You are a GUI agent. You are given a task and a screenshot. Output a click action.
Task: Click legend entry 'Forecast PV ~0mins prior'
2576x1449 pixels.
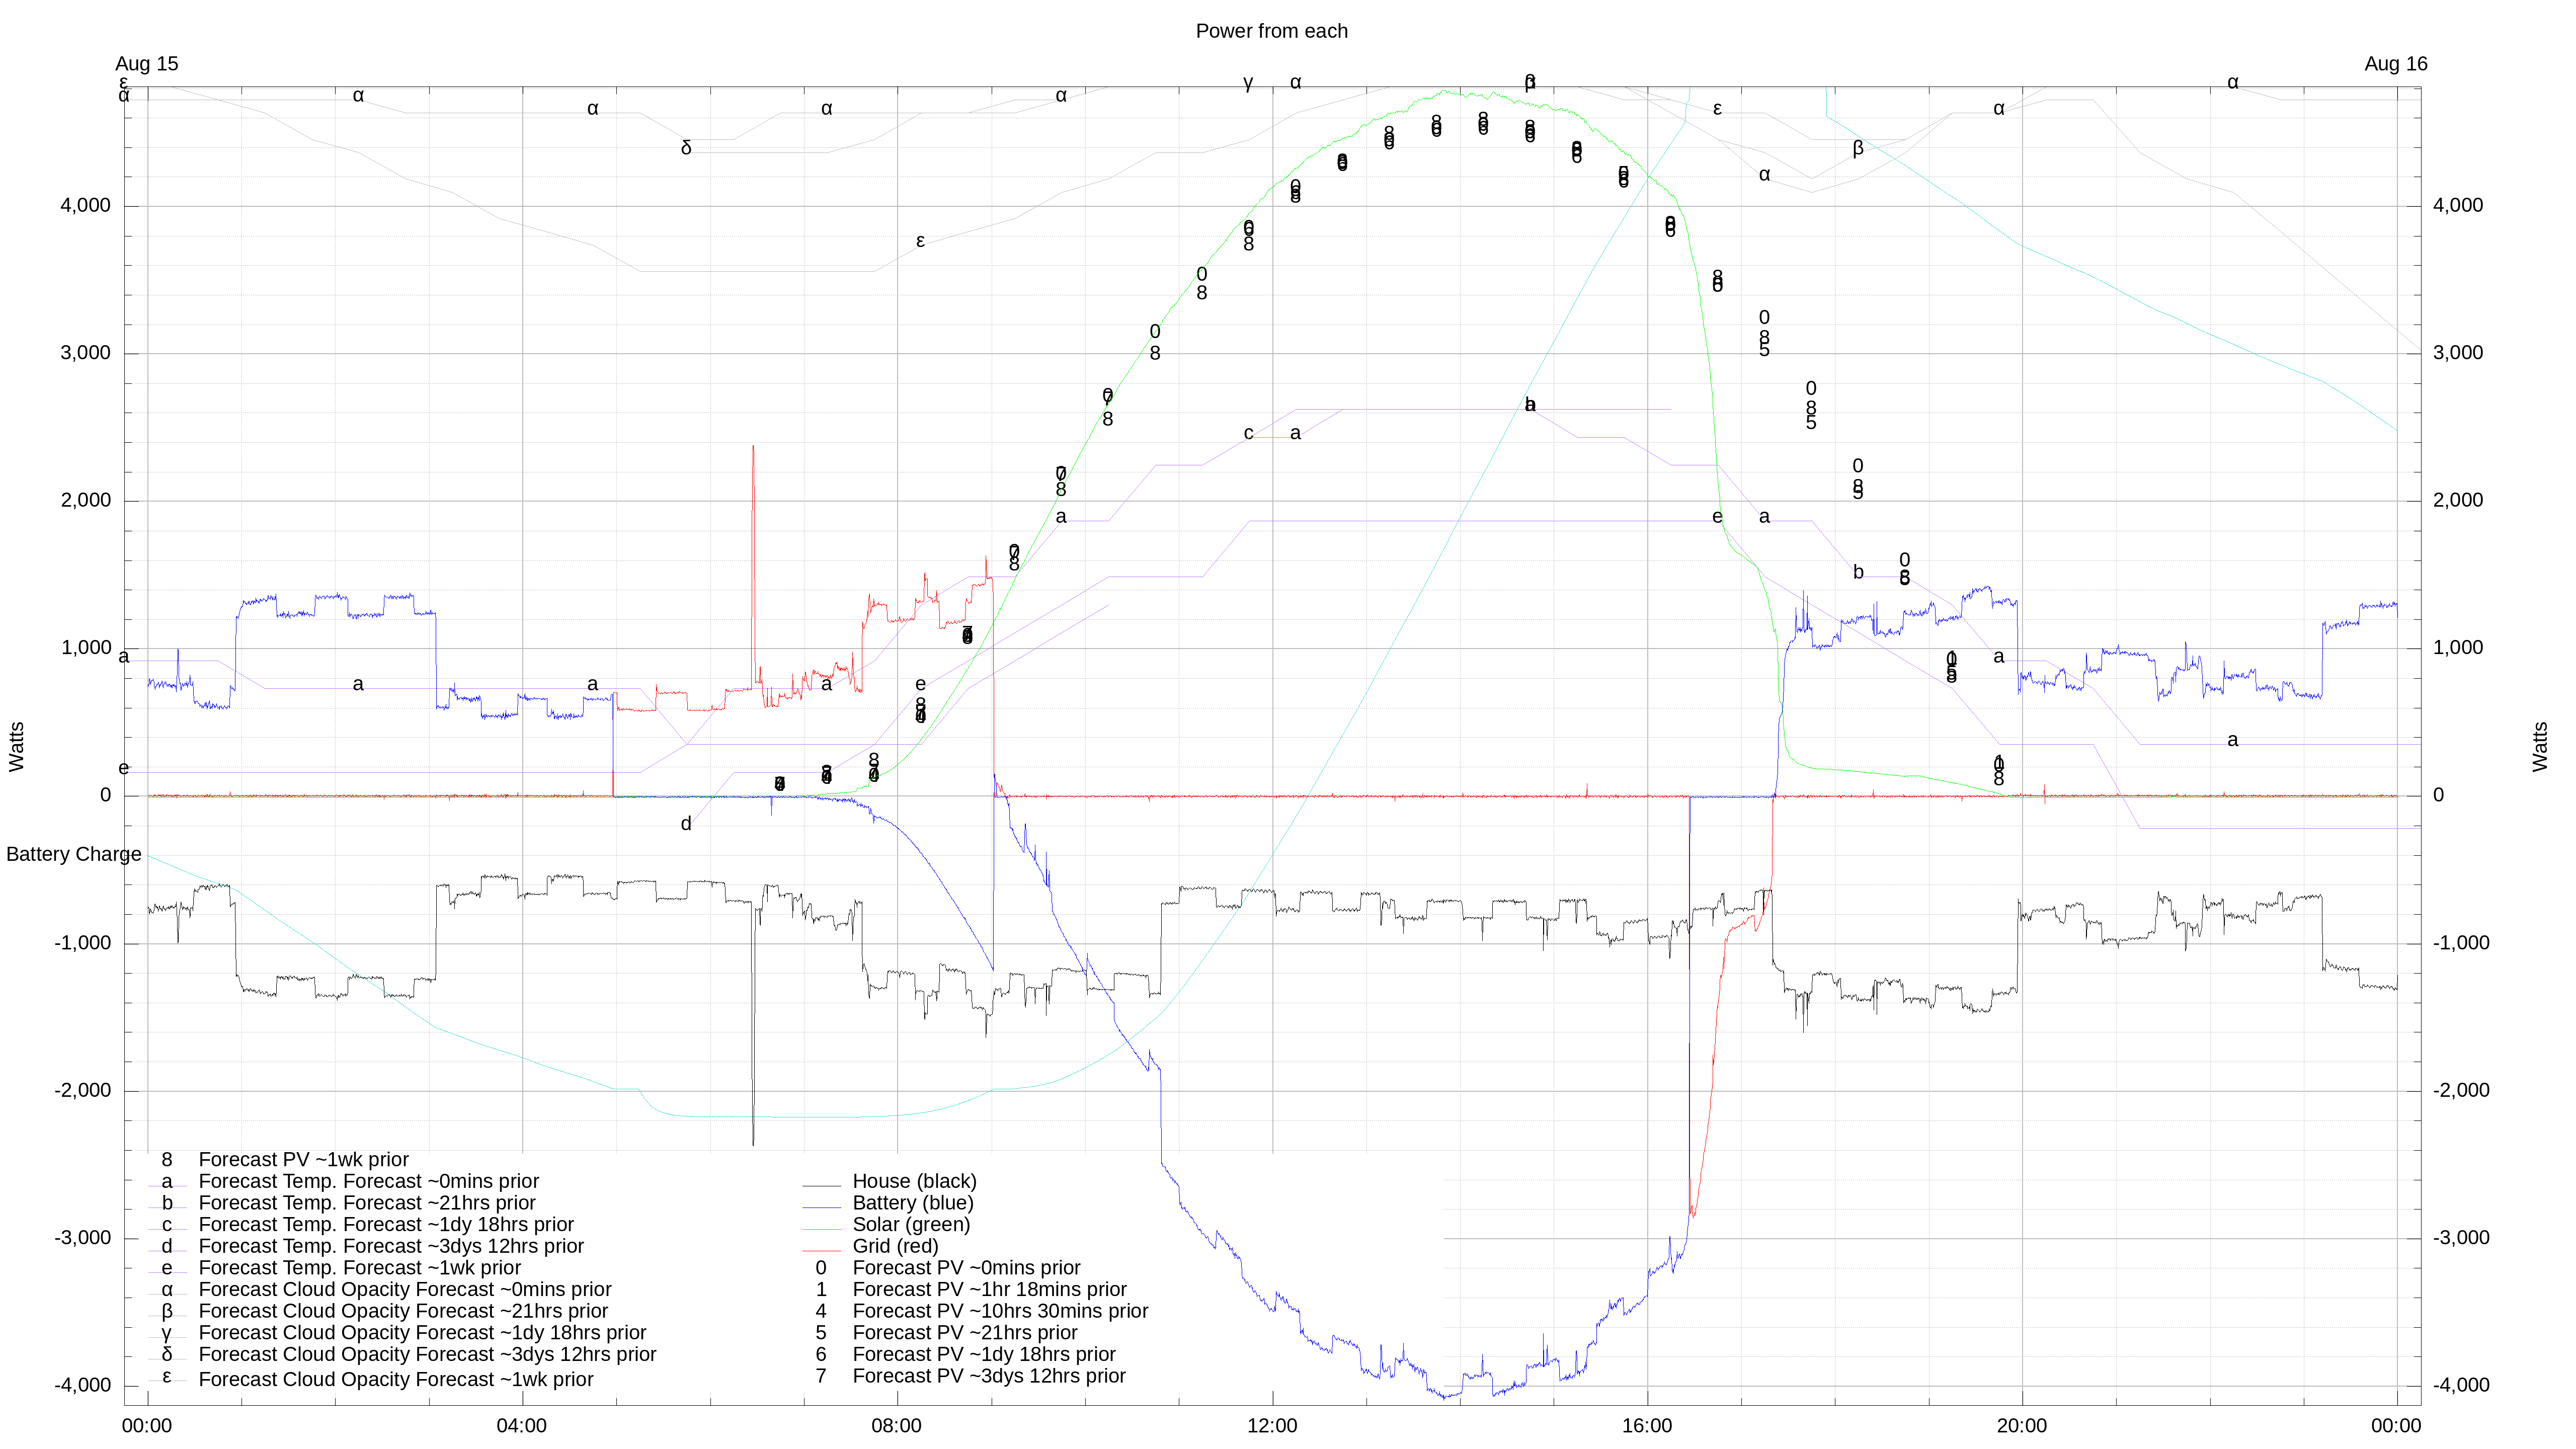point(966,1268)
